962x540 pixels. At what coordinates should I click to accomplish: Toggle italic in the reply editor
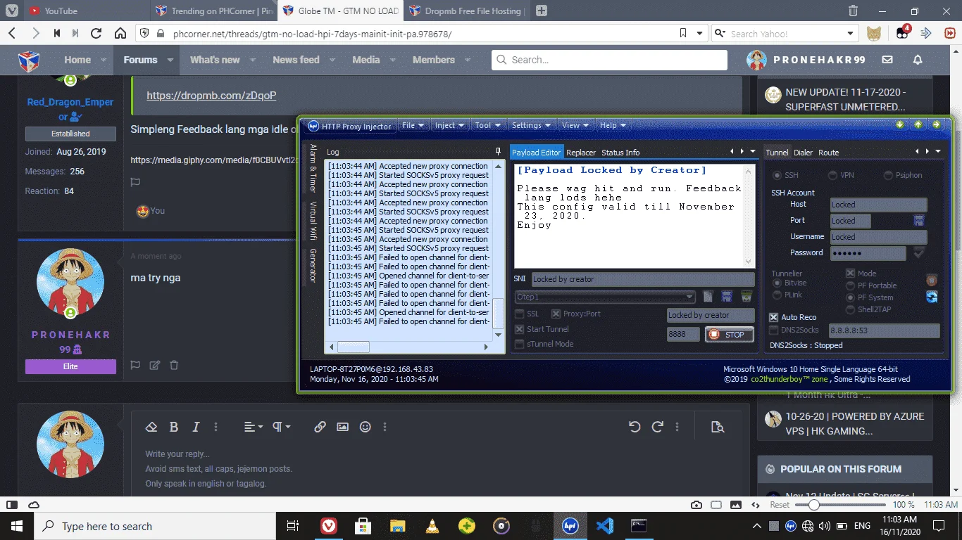(196, 427)
